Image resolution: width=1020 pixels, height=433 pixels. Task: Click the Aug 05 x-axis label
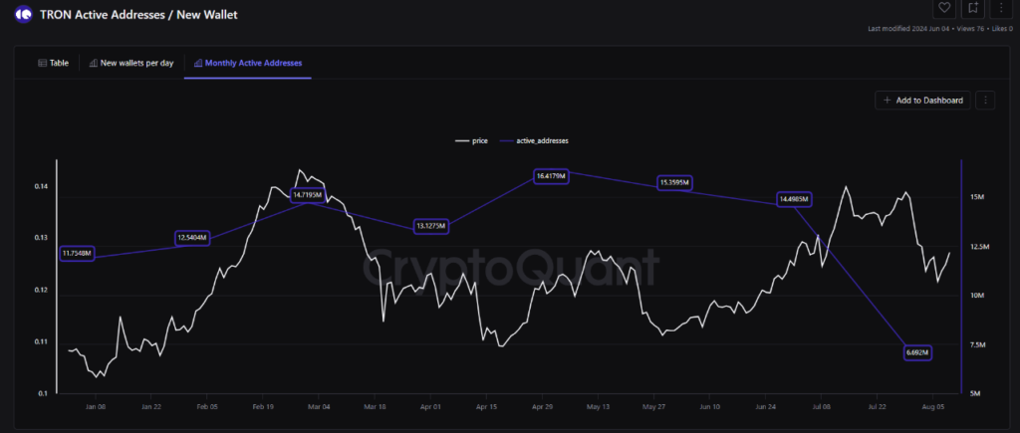point(932,406)
